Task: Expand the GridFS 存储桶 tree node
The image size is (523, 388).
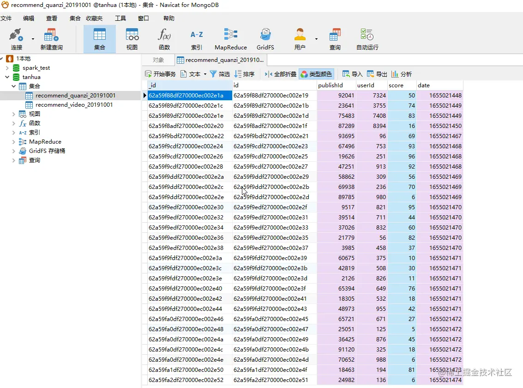Action: pyautogui.click(x=14, y=151)
